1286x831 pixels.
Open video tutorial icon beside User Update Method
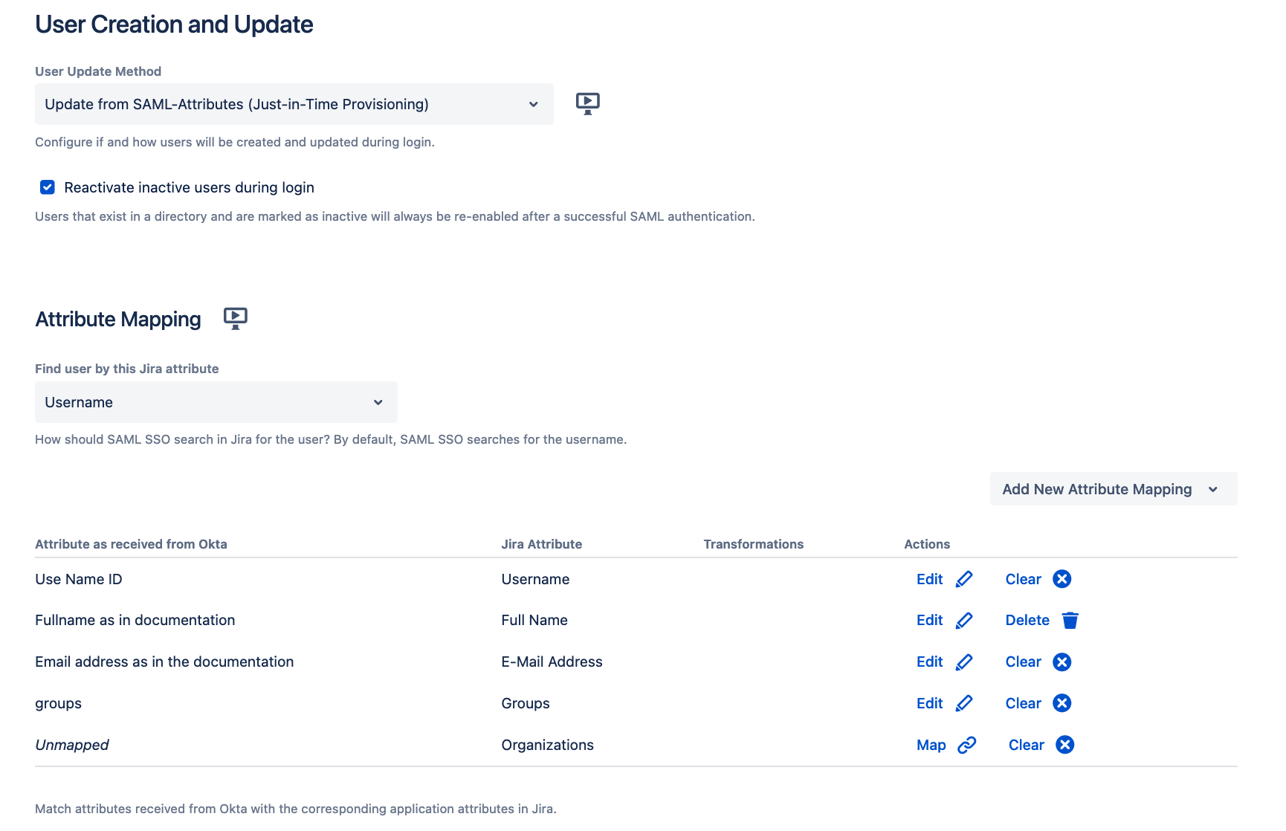click(587, 103)
